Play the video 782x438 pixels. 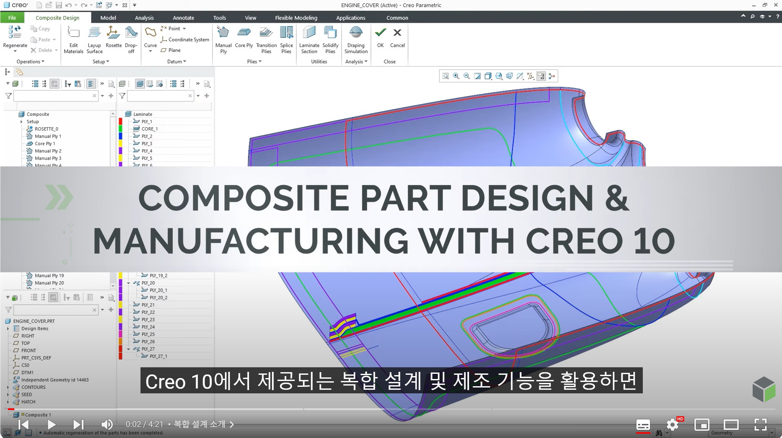click(51, 424)
